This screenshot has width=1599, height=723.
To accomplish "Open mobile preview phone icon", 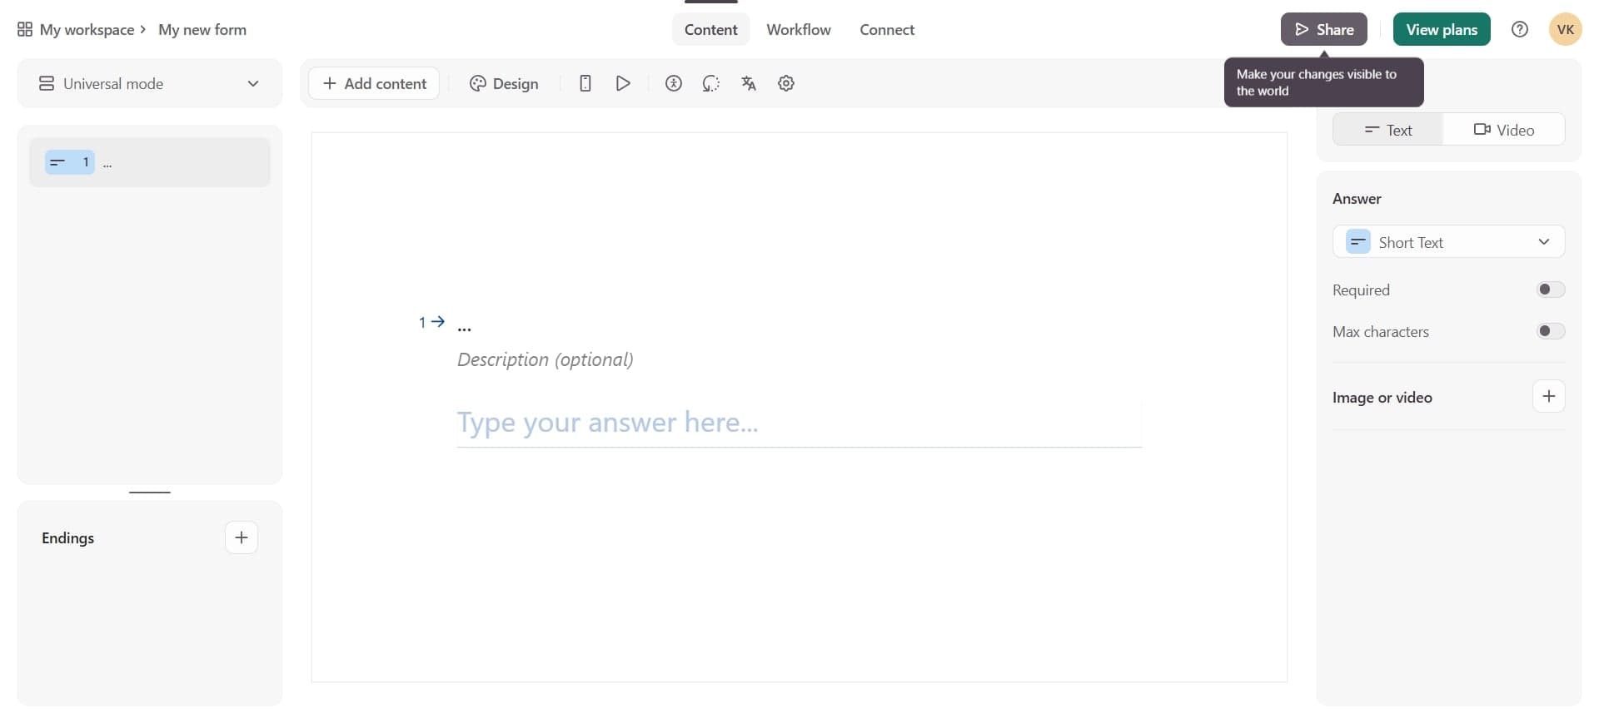I will 585,83.
